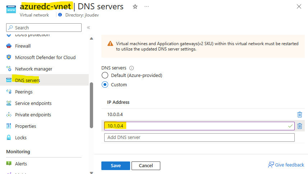308x174 pixels.
Task: Open the Give feedback link
Action: pyautogui.click(x=286, y=165)
